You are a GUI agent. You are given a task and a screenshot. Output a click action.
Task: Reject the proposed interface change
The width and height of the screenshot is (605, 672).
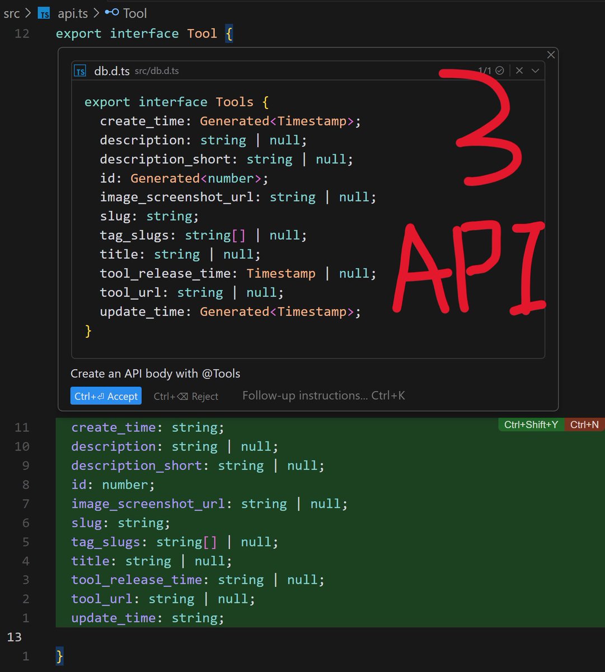[x=186, y=396]
